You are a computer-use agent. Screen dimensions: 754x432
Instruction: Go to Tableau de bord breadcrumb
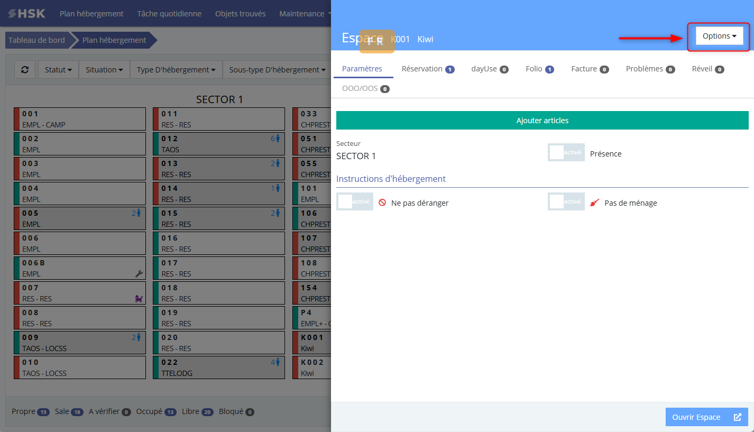(x=36, y=40)
